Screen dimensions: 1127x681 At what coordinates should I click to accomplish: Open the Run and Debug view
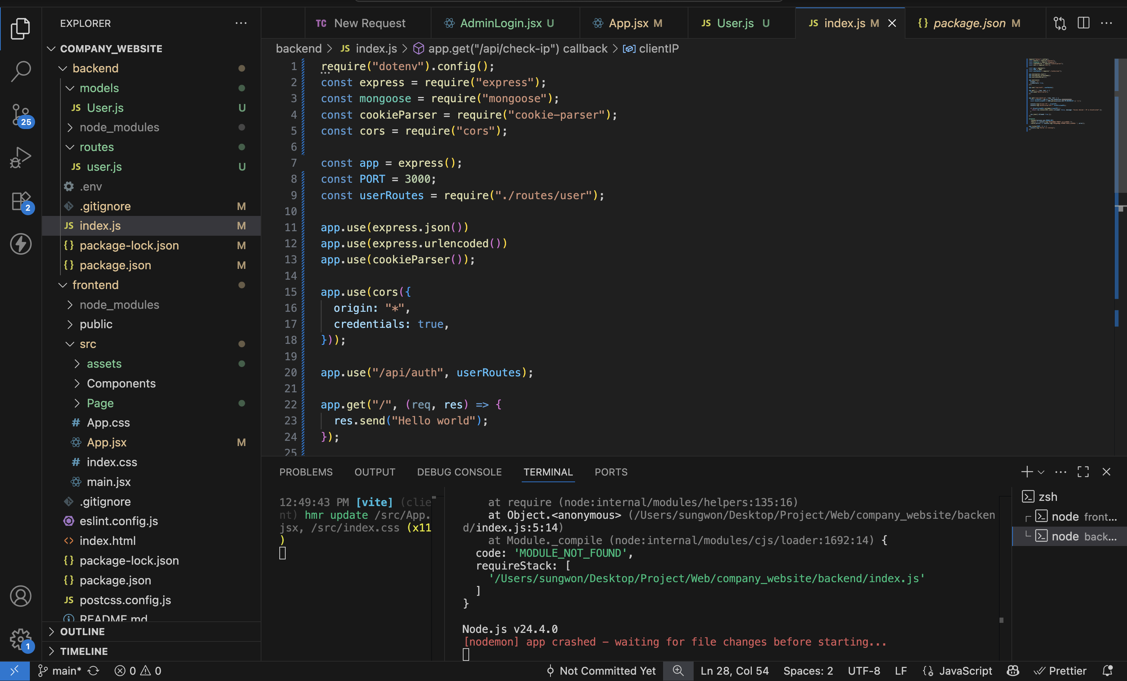tap(21, 158)
